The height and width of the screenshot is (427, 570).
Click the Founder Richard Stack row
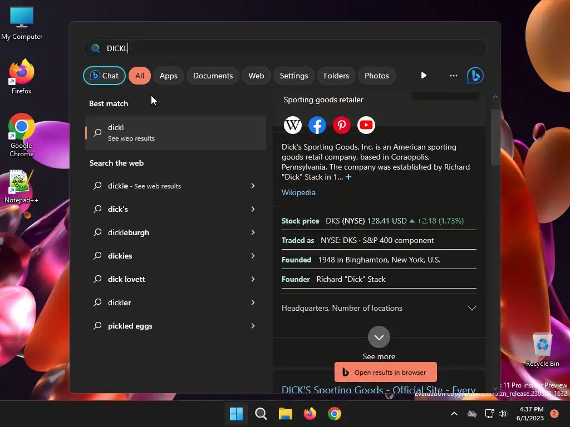point(379,279)
